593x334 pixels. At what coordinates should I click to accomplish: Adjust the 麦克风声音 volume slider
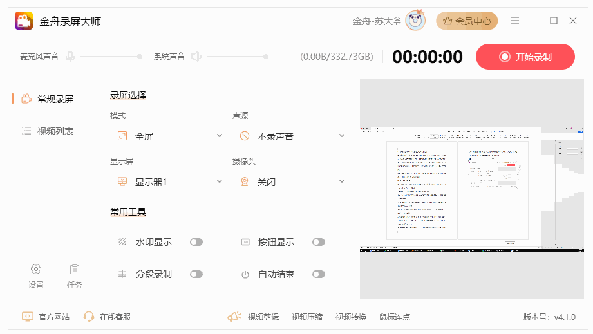[x=111, y=57]
